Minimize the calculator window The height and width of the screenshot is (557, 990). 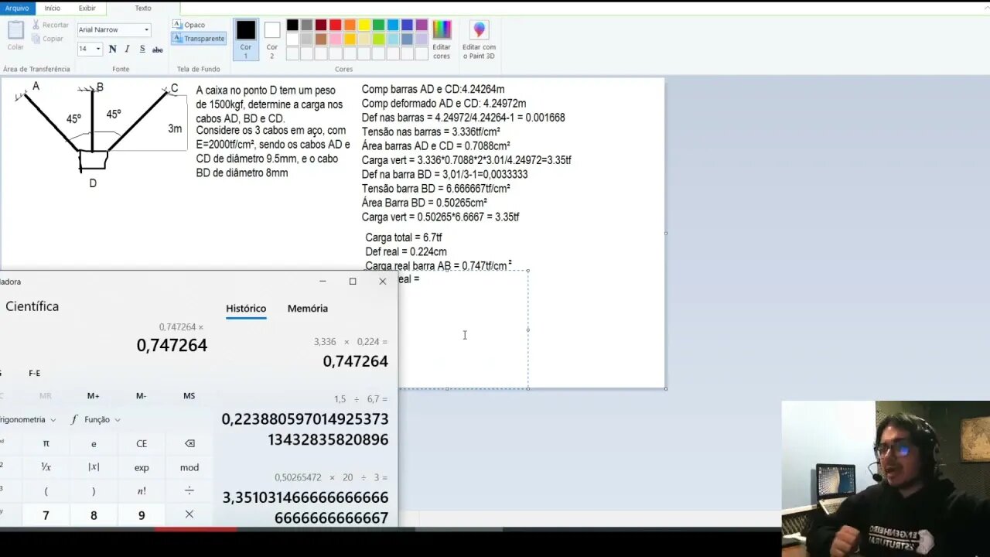pos(323,282)
